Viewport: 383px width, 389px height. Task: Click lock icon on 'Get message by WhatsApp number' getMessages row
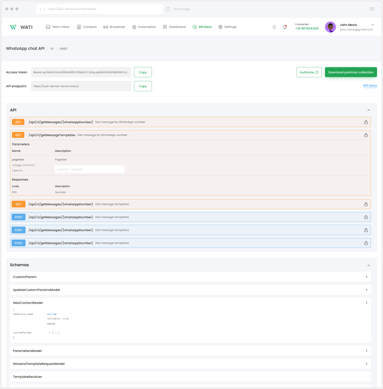coord(366,122)
